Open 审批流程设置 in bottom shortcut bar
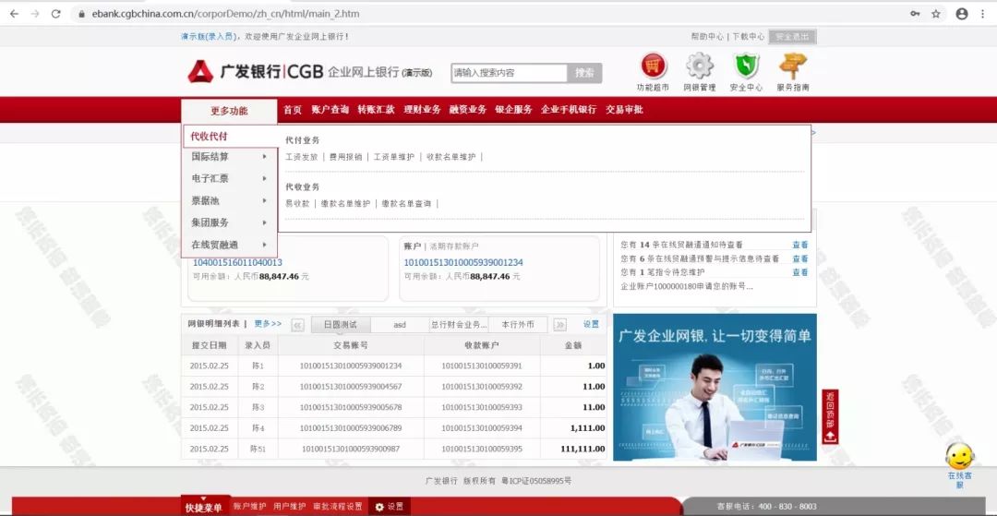The height and width of the screenshot is (516, 997). (x=338, y=507)
